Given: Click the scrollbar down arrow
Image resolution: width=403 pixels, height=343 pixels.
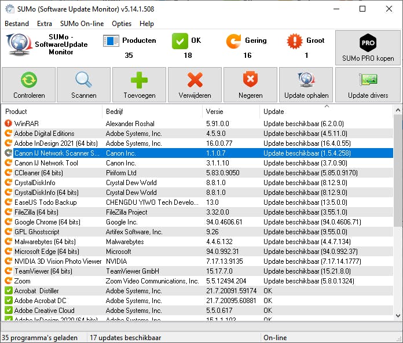Looking at the screenshot, I should click(x=398, y=315).
